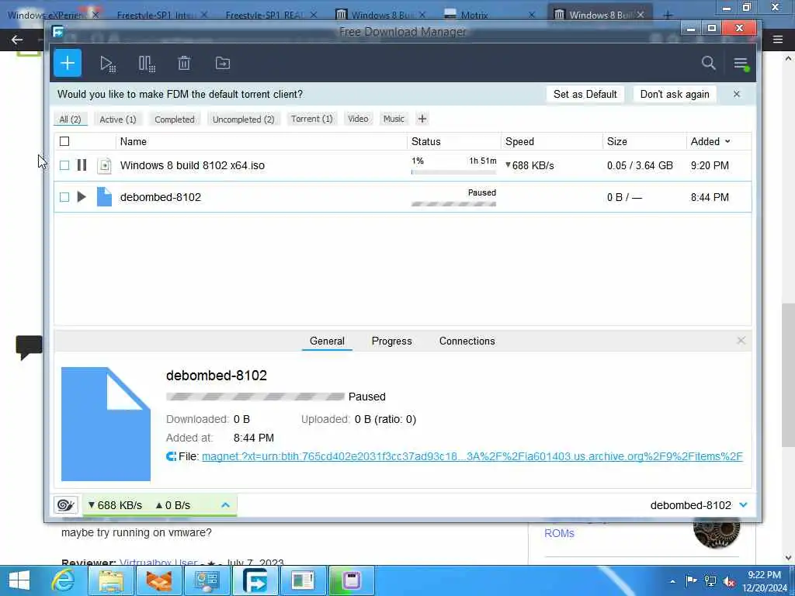
Task: Filter by Active (1) downloads
Action: click(x=118, y=119)
